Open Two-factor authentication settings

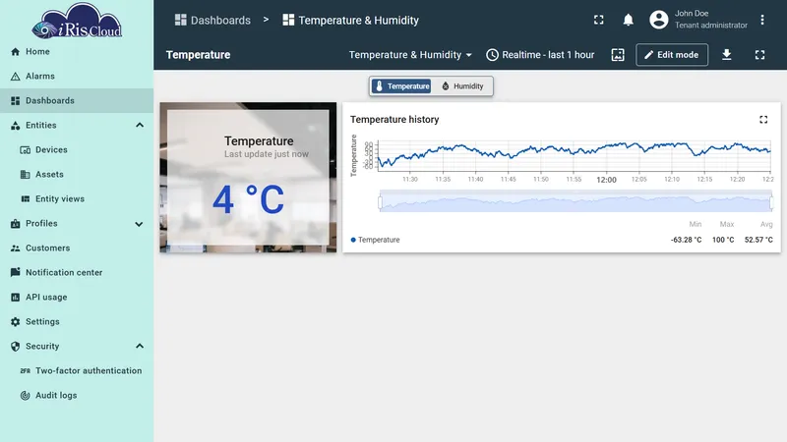[x=77, y=371]
